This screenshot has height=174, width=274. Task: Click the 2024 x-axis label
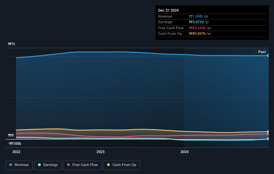185,152
